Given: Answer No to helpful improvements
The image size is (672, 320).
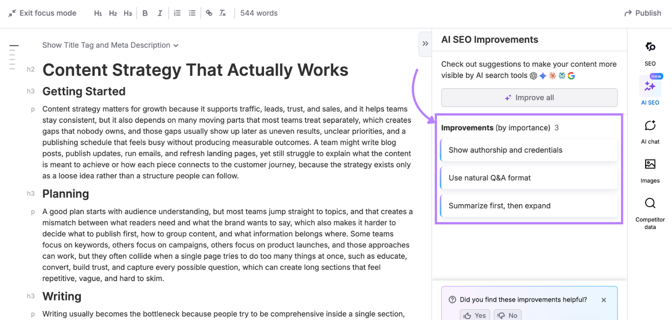Looking at the screenshot, I should [507, 315].
